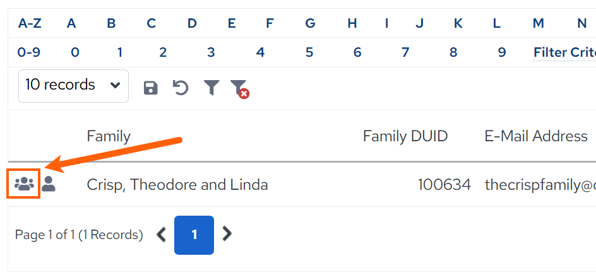Open the 10 records dropdown
Image resolution: width=596 pixels, height=280 pixels.
[x=73, y=86]
